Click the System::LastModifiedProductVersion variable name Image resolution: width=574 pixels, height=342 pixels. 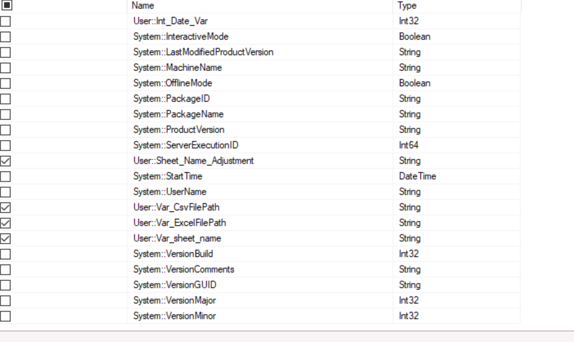coord(203,52)
